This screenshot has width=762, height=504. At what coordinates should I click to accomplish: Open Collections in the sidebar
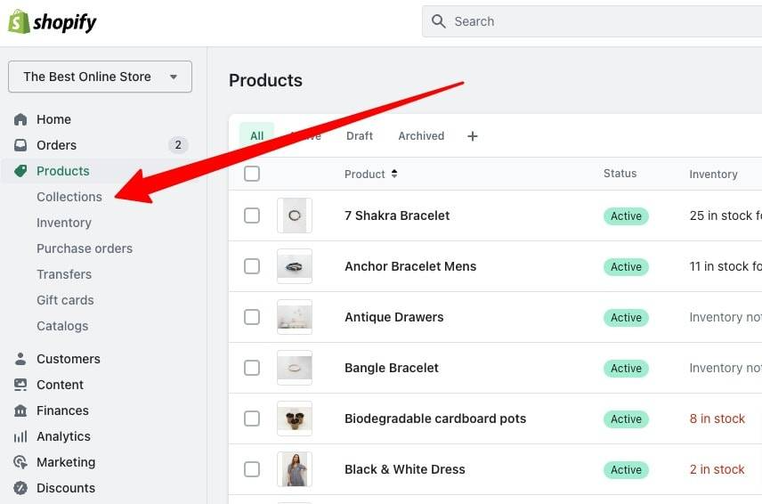click(x=69, y=197)
